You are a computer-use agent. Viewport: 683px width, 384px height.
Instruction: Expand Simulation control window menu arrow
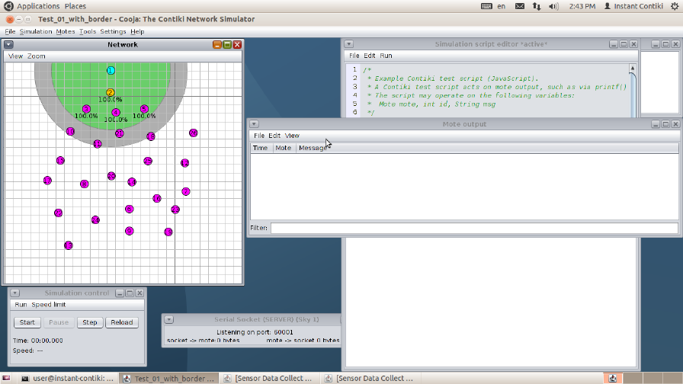(x=14, y=293)
